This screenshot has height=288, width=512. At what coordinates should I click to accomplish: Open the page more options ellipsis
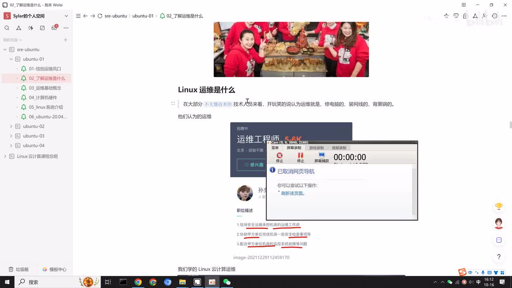pyautogui.click(x=504, y=16)
